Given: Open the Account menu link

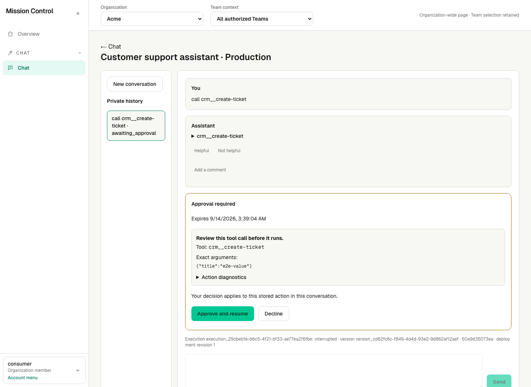Looking at the screenshot, I should (22, 378).
